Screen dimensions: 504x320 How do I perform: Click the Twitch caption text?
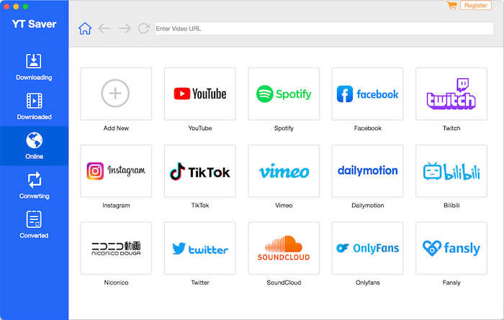click(x=451, y=128)
